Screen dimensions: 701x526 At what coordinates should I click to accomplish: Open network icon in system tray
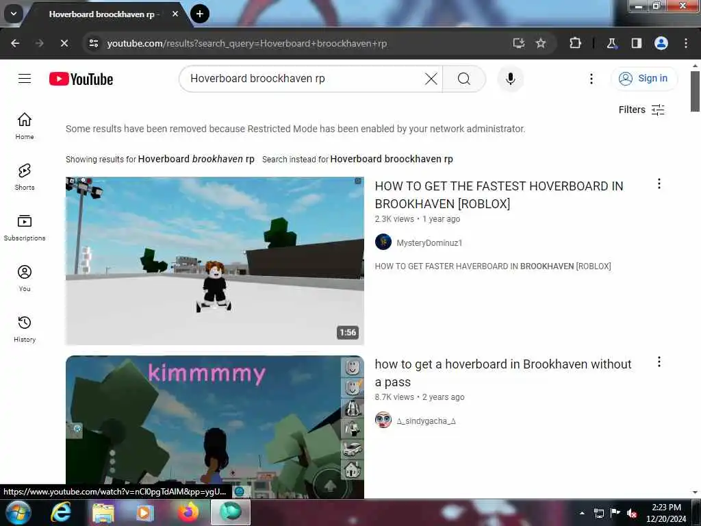coord(598,513)
